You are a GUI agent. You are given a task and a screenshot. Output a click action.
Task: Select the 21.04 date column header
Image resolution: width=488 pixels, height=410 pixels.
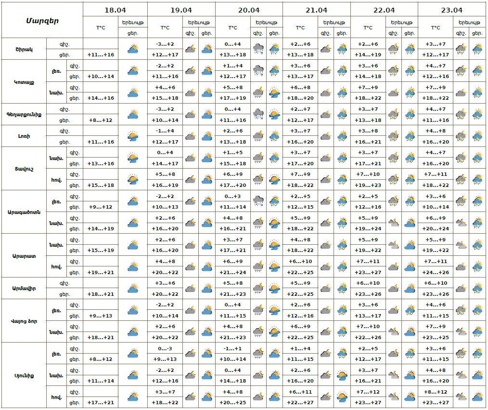(x=316, y=10)
